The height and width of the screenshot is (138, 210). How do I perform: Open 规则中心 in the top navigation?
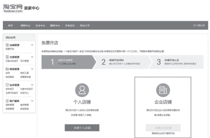click(25, 25)
